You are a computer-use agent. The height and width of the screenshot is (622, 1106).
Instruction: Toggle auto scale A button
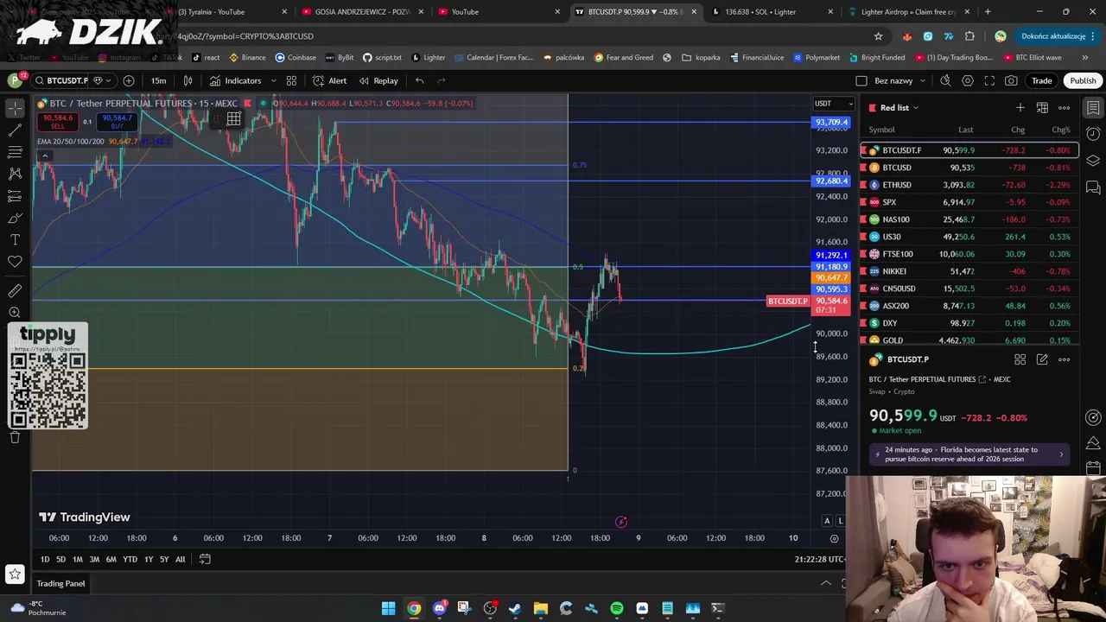(827, 521)
